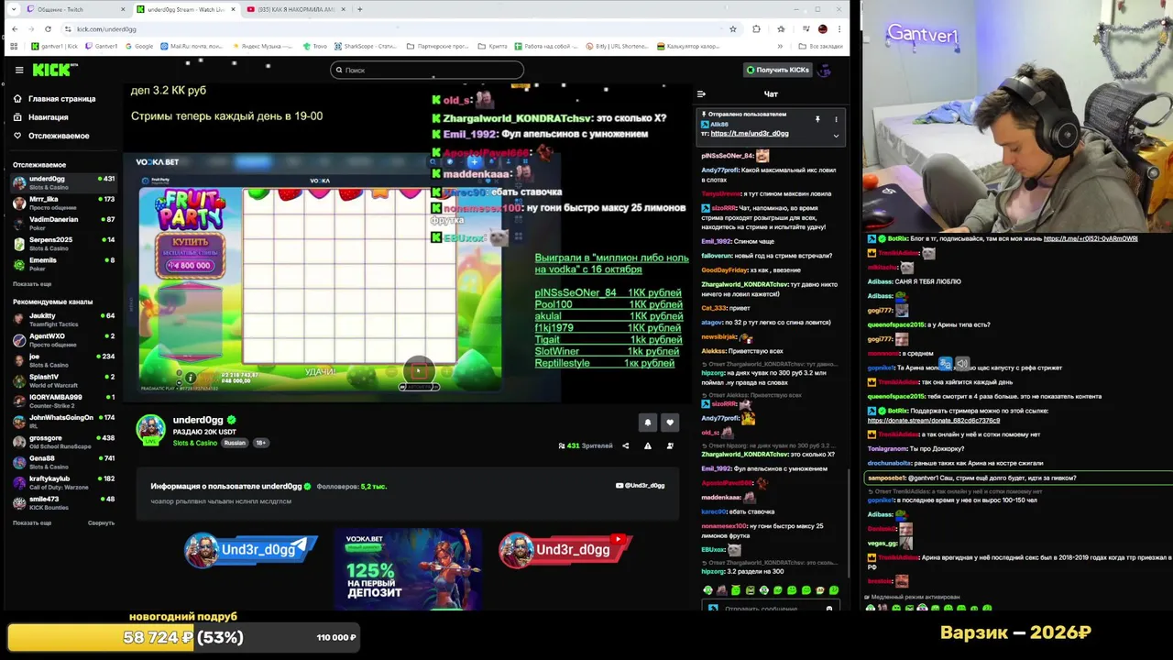Click the blue Und3r_d0gg Telegram banner
The height and width of the screenshot is (660, 1173).
250,549
